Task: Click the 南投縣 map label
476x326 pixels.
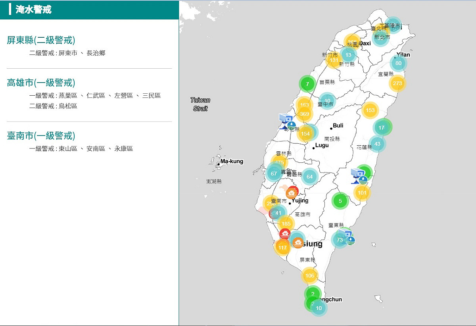Action: pos(332,139)
